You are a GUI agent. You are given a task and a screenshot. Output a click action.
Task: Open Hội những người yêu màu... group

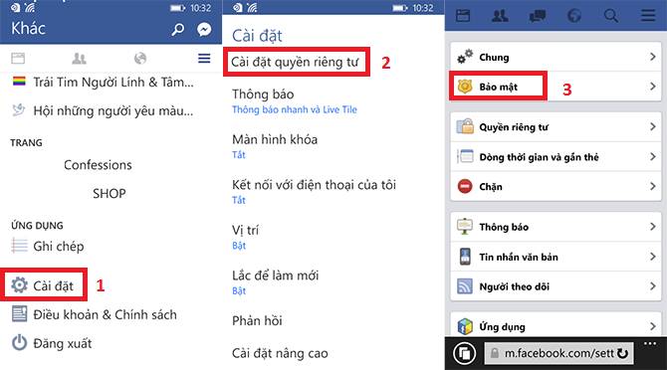point(112,110)
